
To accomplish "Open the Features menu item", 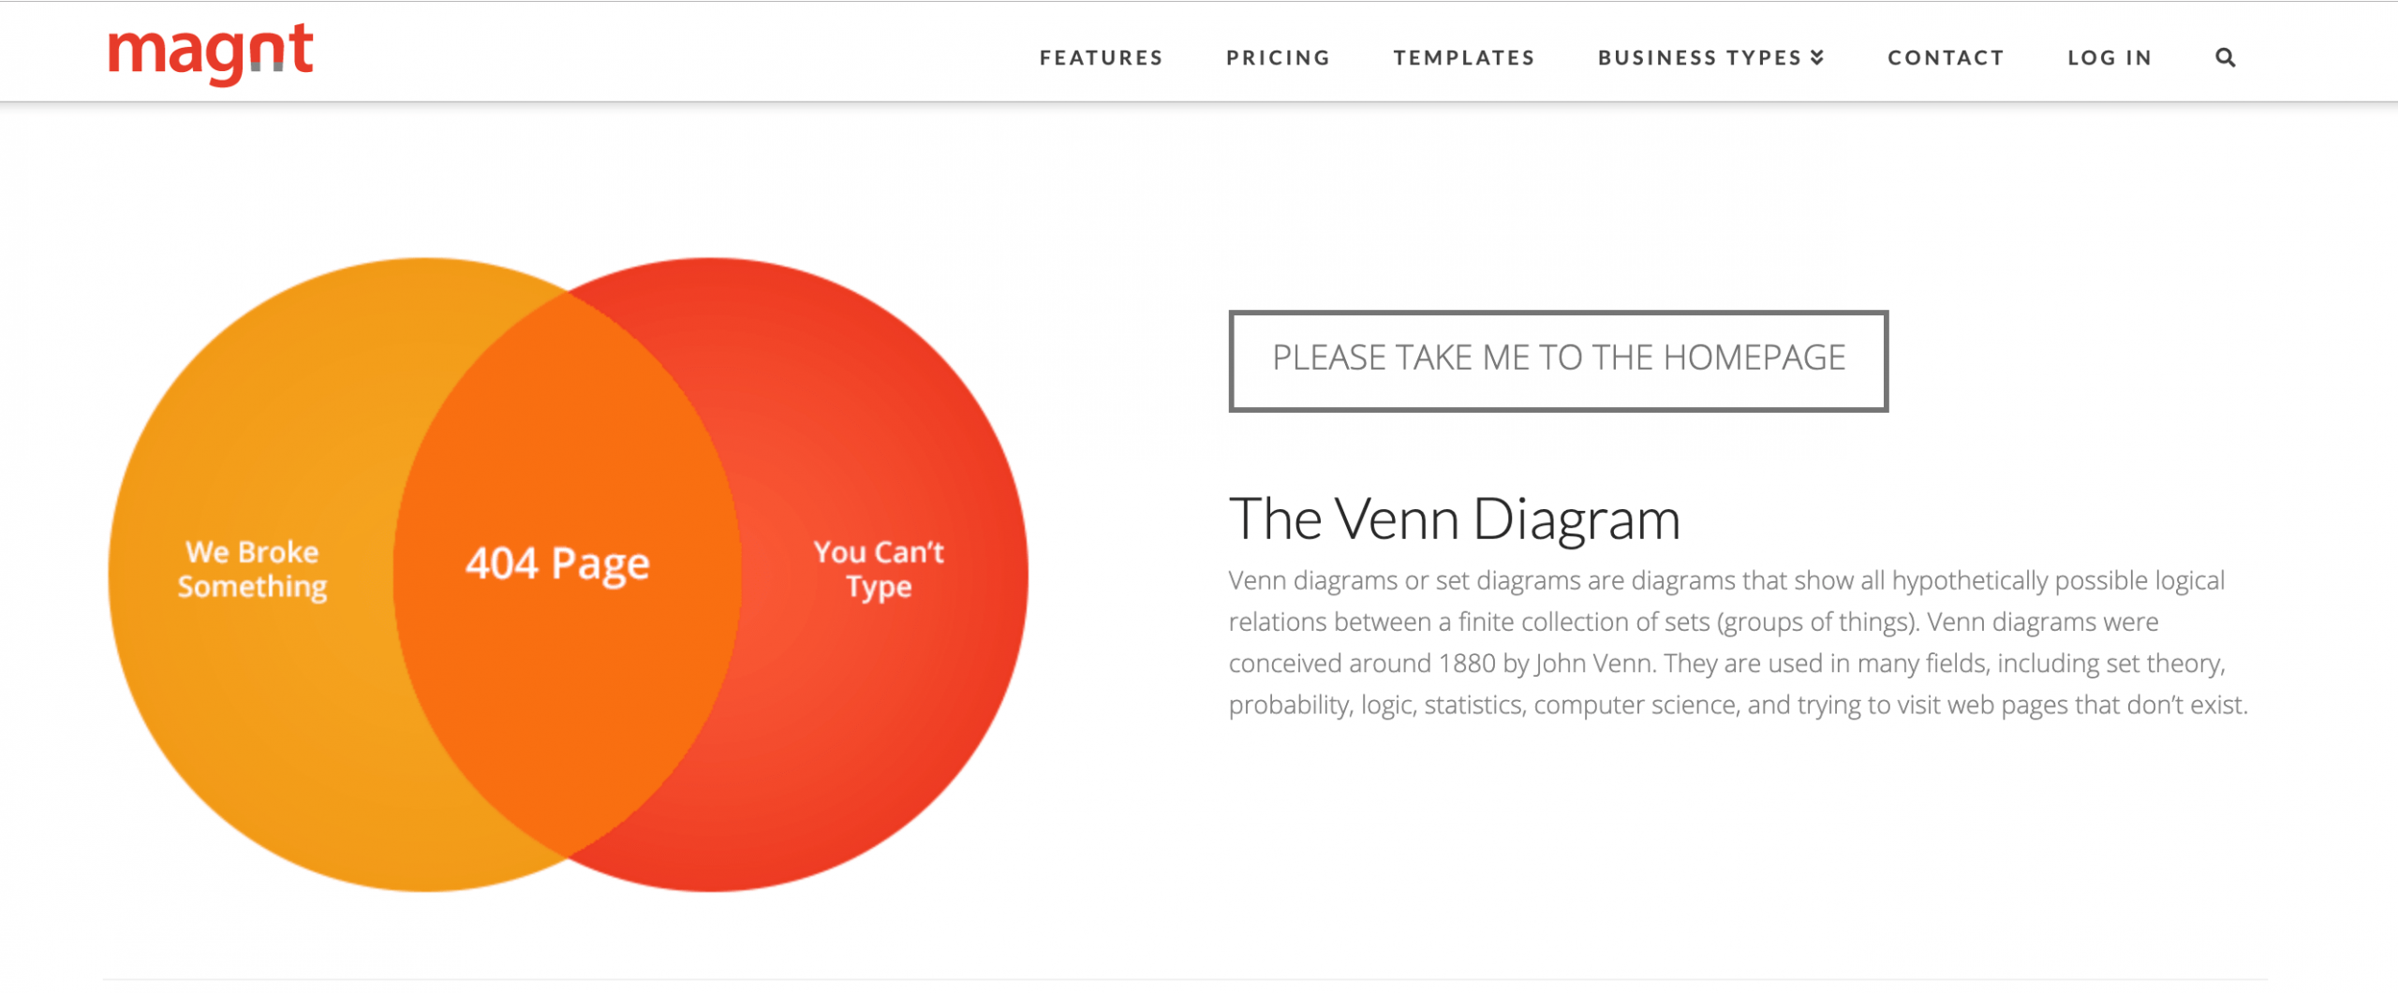I will tap(1101, 58).
